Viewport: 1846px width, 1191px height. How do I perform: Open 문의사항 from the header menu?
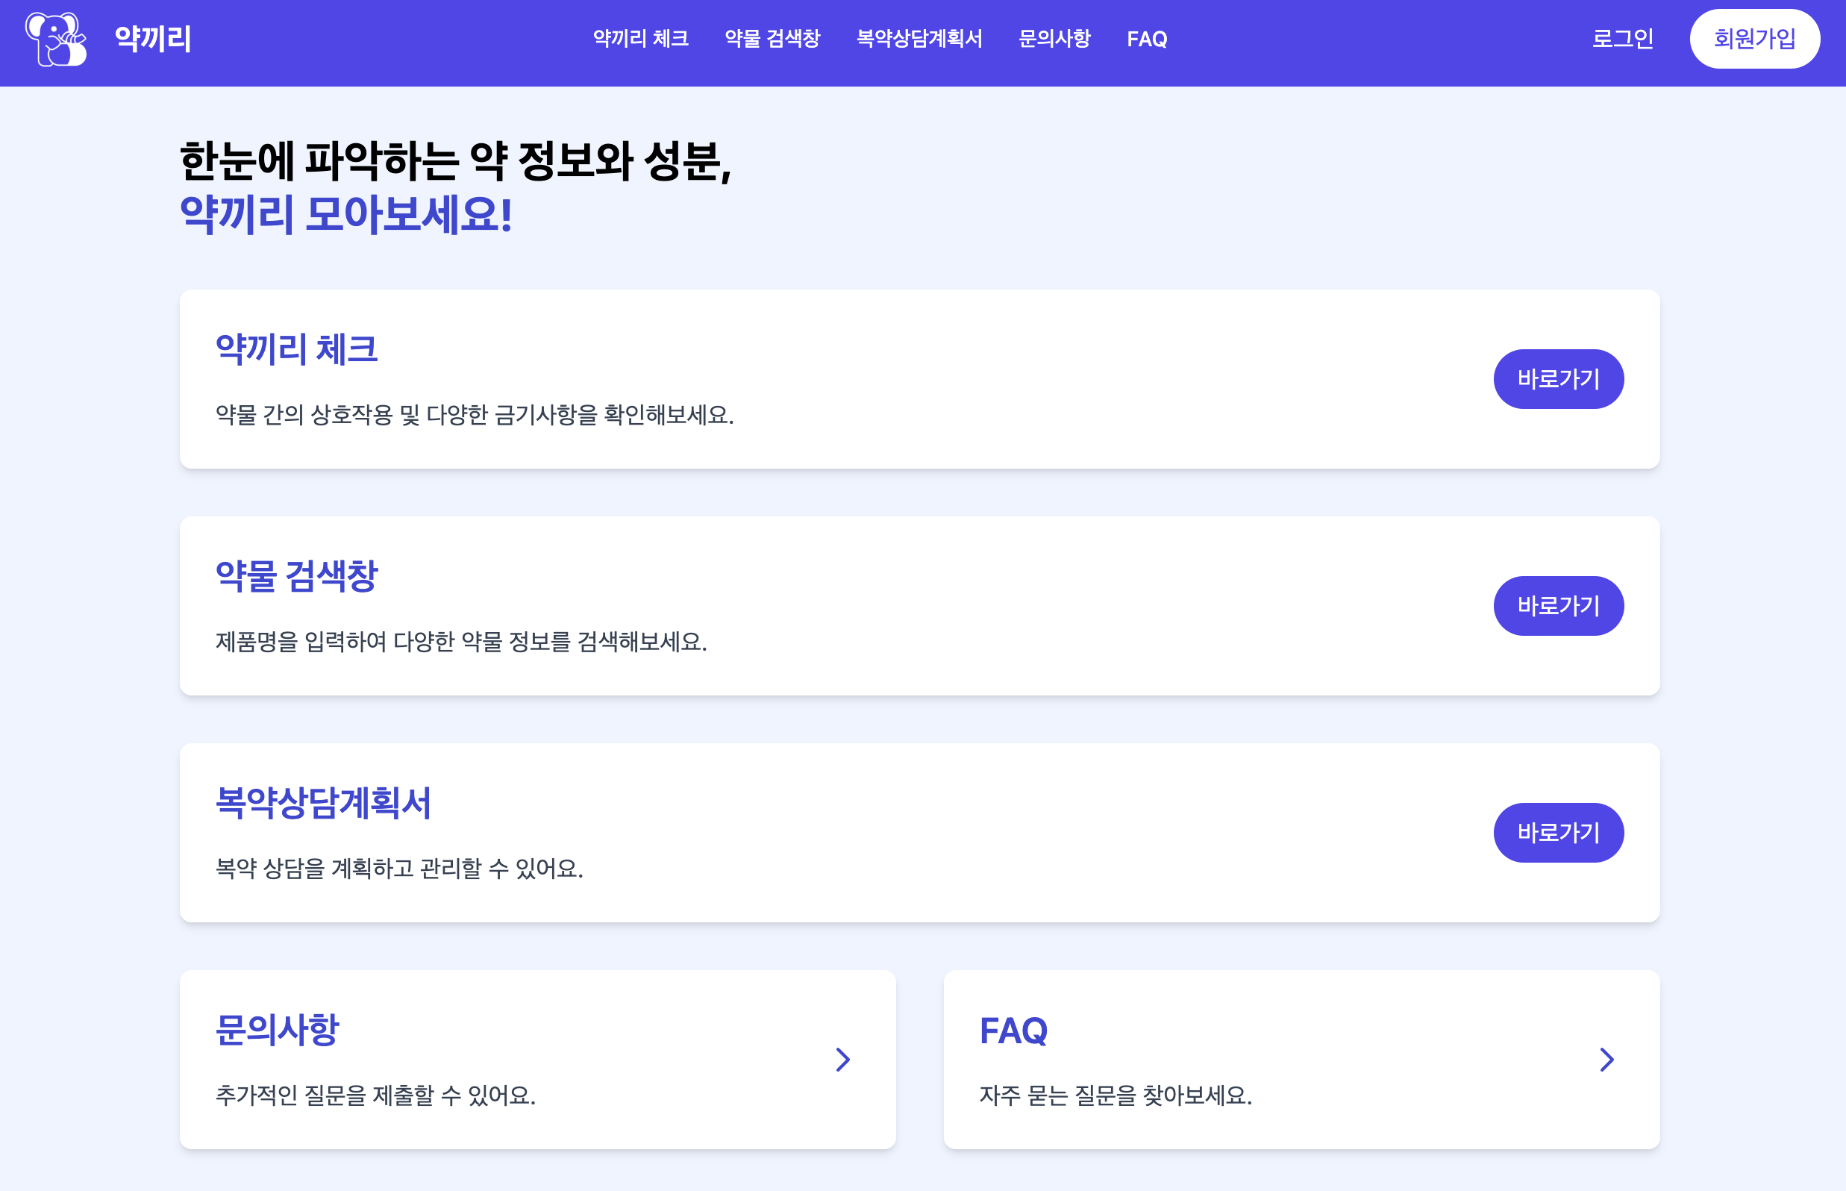(x=1054, y=39)
